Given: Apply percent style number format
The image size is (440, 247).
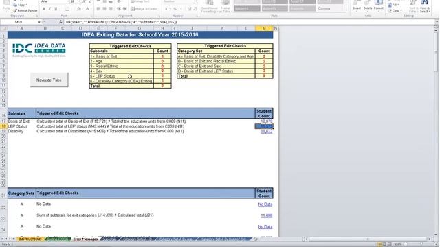Looking at the screenshot, I should pyautogui.click(x=175, y=9).
